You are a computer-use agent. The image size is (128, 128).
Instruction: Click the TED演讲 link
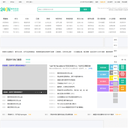(69, 32)
